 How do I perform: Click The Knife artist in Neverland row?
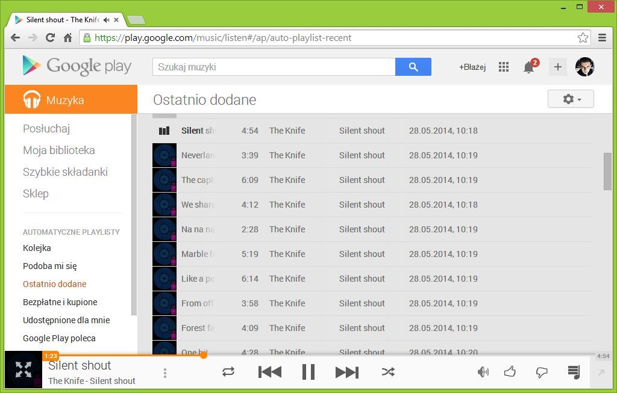click(287, 156)
